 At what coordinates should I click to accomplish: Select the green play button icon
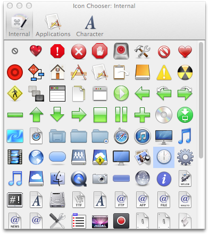pos(121,93)
